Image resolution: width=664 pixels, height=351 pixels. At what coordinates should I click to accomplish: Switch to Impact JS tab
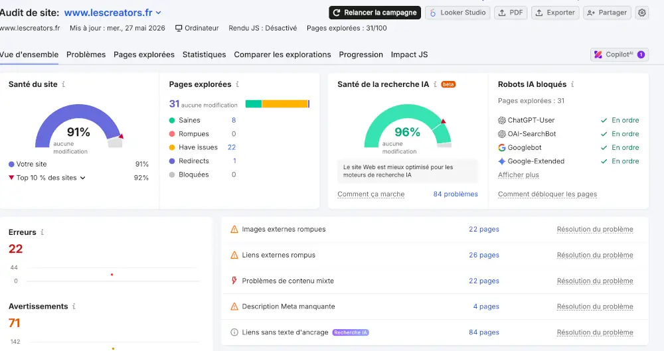[x=410, y=54]
